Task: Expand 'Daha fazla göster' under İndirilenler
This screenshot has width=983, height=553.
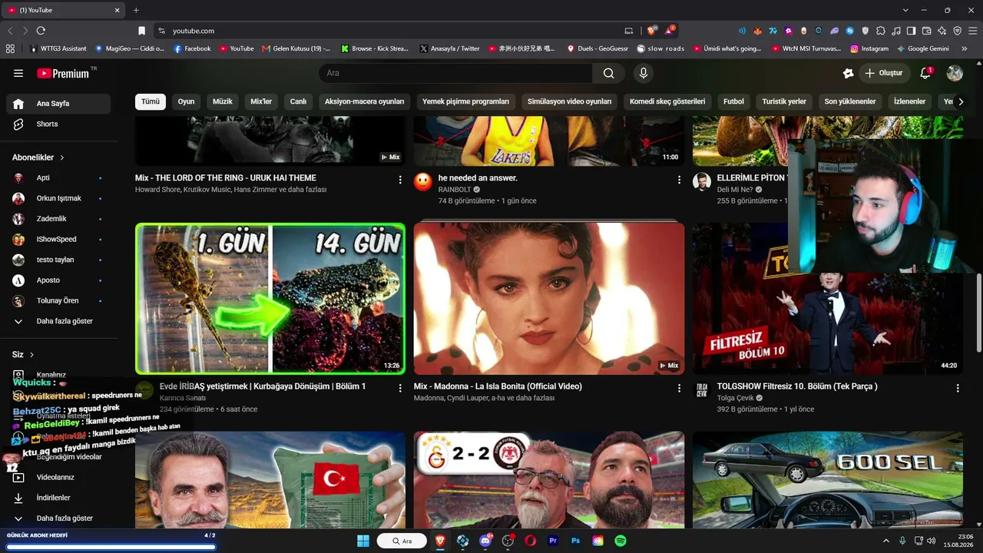Action: [x=58, y=518]
